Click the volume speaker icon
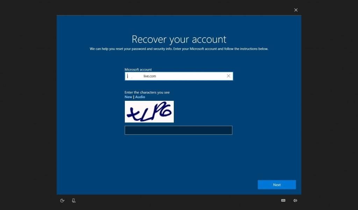358x210 pixels. click(x=295, y=201)
